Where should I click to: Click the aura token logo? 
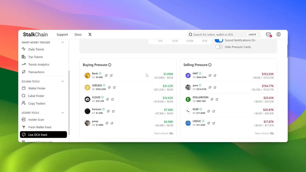click(x=188, y=87)
